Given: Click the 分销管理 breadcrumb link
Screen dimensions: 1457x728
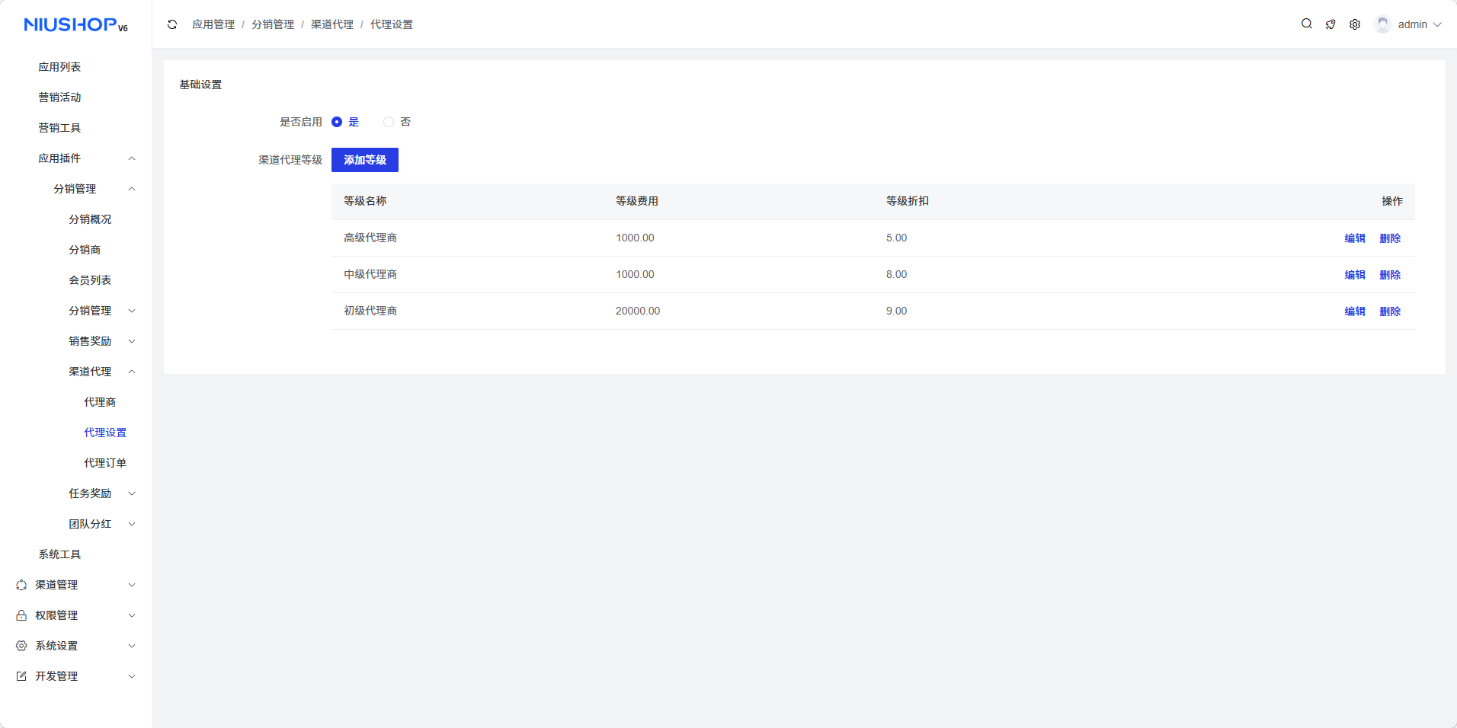Looking at the screenshot, I should click(273, 24).
